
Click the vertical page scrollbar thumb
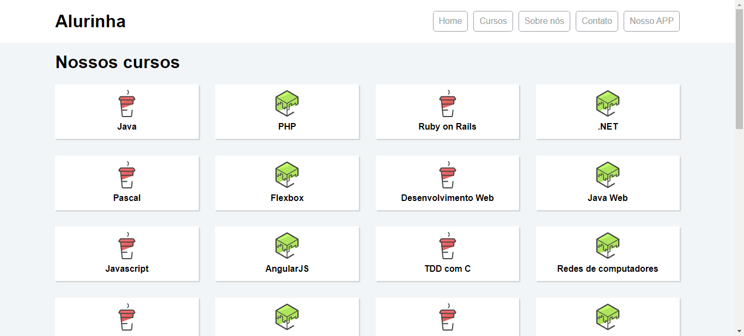739,69
